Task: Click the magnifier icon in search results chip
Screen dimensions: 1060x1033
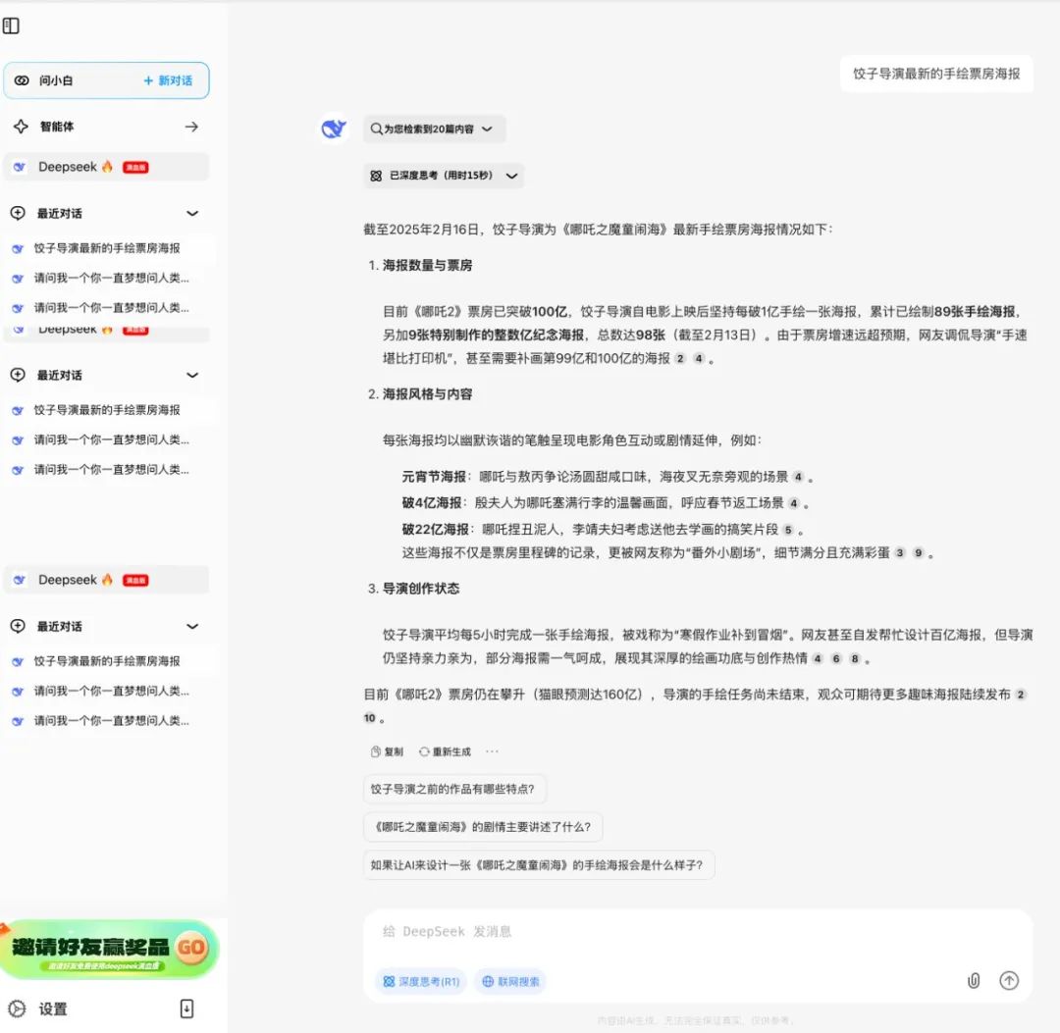Action: click(x=376, y=129)
